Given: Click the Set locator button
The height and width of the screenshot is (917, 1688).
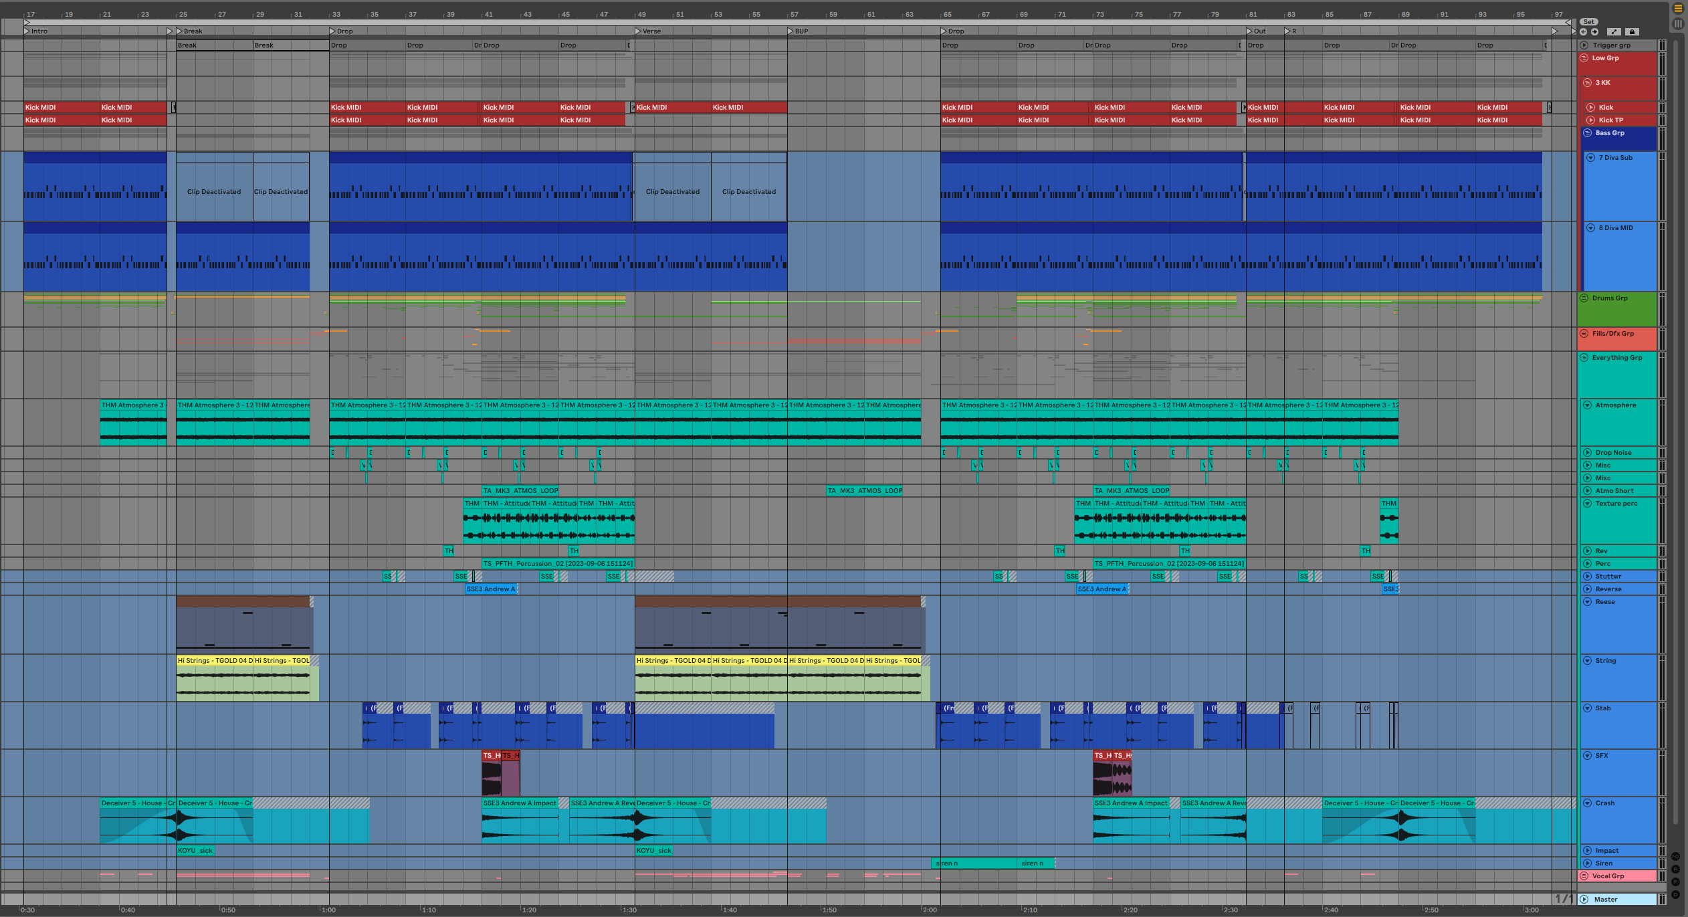Looking at the screenshot, I should click(x=1589, y=22).
